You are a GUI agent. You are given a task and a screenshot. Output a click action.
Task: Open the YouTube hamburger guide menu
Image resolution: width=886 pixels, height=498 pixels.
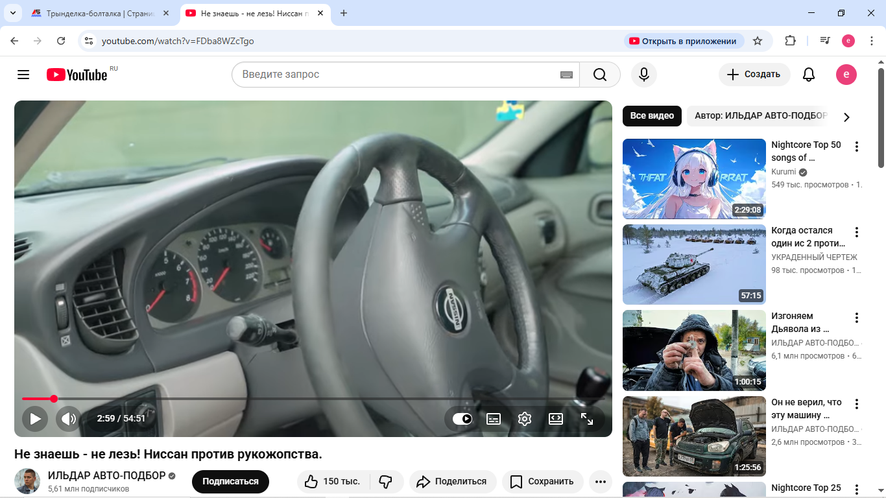tap(23, 75)
